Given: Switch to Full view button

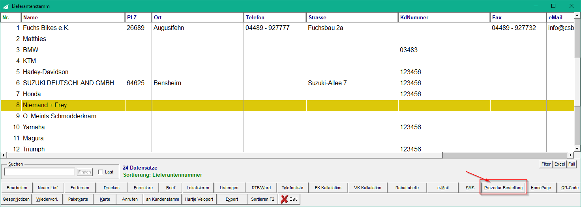Looking at the screenshot, I should pyautogui.click(x=571, y=164).
